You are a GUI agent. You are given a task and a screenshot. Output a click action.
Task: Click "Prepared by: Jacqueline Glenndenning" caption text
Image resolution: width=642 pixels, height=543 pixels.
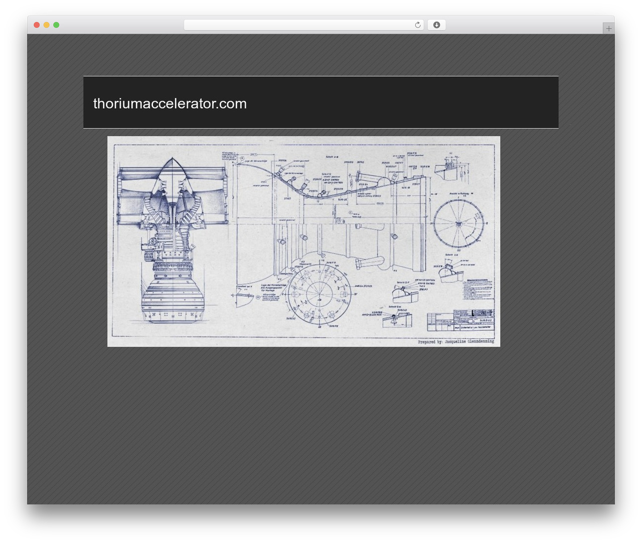click(x=456, y=342)
